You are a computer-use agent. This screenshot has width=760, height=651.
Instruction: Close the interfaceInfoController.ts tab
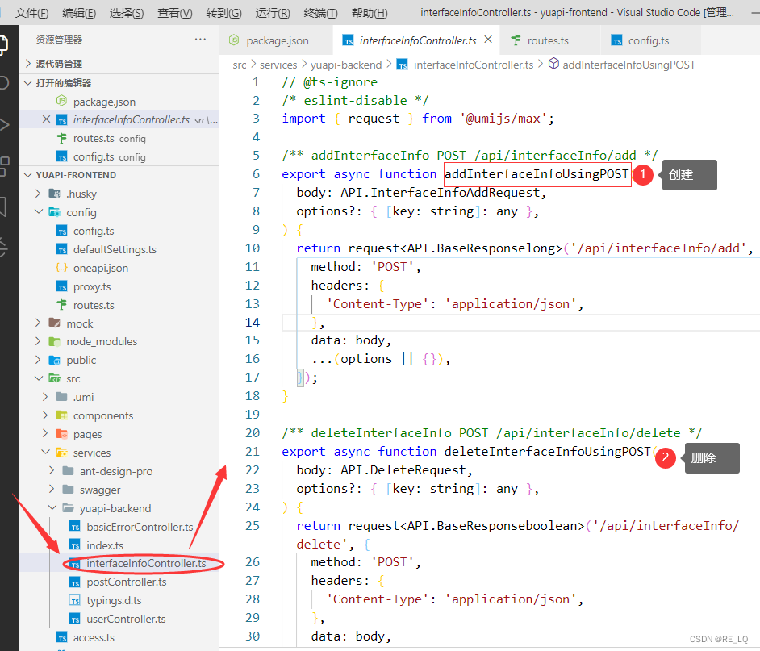click(x=488, y=40)
